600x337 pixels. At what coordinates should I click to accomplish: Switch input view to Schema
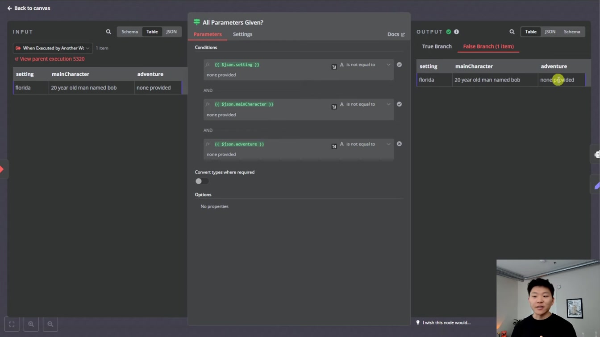pos(129,32)
